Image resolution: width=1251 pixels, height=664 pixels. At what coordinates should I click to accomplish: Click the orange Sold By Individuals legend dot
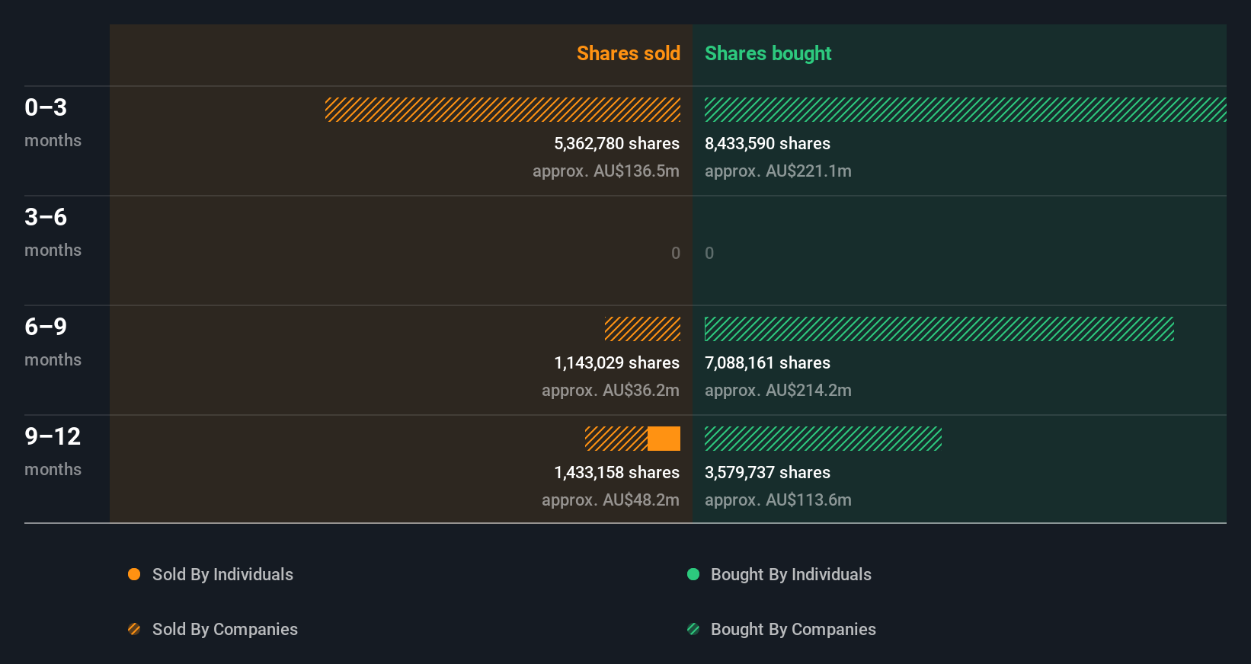pos(134,574)
